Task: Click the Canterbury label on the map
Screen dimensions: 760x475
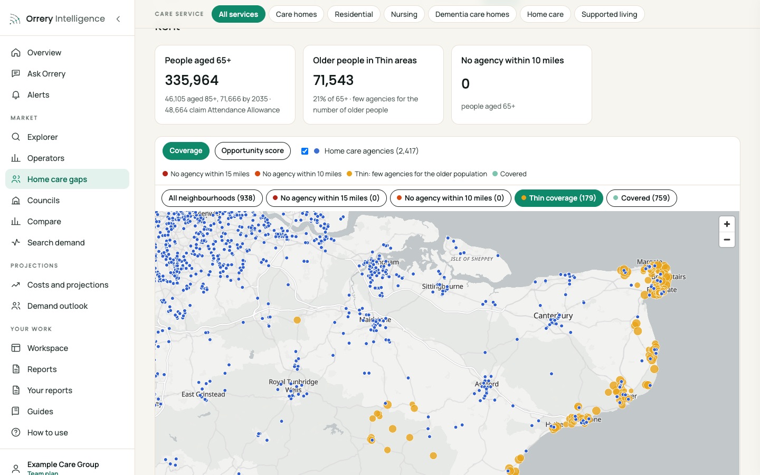Action: pyautogui.click(x=553, y=316)
